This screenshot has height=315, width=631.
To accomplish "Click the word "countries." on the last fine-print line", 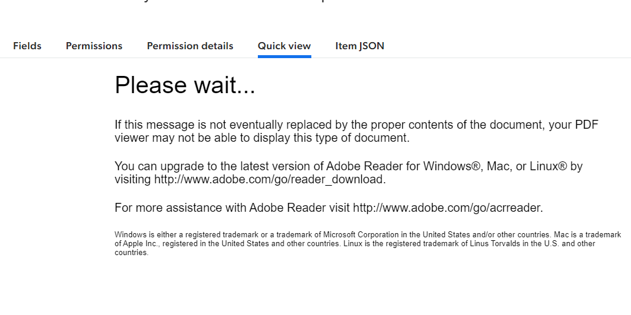I will [131, 253].
